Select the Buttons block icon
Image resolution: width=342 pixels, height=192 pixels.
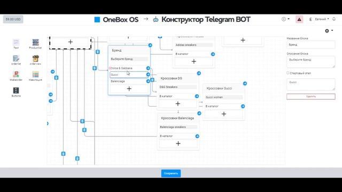(x=16, y=90)
